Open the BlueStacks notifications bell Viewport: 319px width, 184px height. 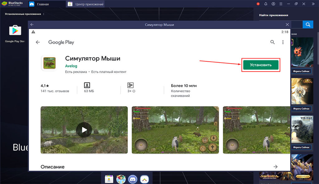[266, 4]
